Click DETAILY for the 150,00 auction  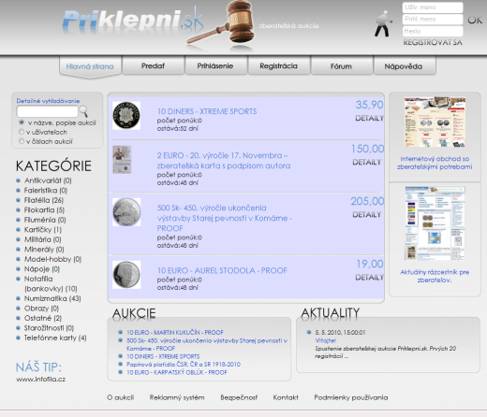[367, 162]
